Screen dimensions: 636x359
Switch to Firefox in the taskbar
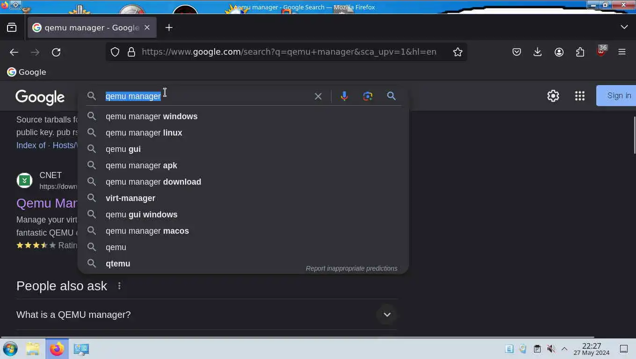[57, 349]
